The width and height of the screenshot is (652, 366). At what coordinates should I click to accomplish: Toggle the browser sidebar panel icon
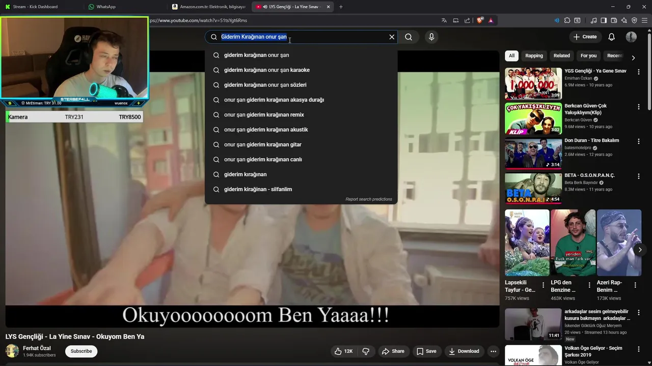point(604,20)
